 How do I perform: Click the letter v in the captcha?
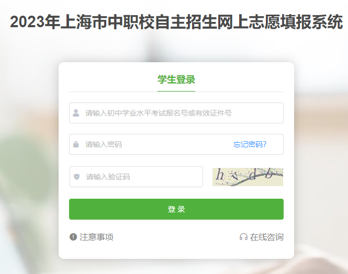click(x=235, y=176)
